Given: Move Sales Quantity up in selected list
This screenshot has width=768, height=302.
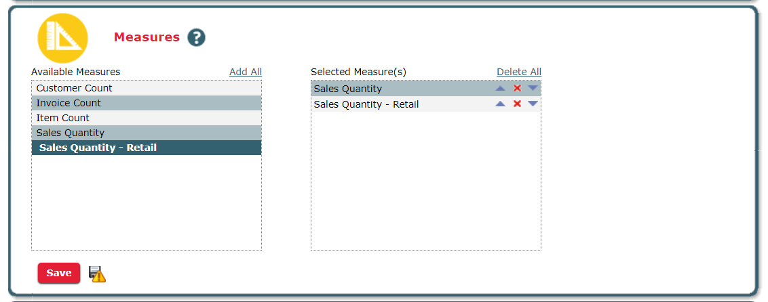Looking at the screenshot, I should (x=500, y=89).
